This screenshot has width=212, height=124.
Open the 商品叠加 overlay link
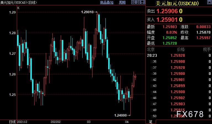[x=107, y=2]
